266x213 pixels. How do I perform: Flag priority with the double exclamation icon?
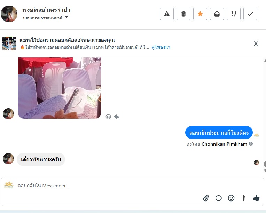coord(234,14)
